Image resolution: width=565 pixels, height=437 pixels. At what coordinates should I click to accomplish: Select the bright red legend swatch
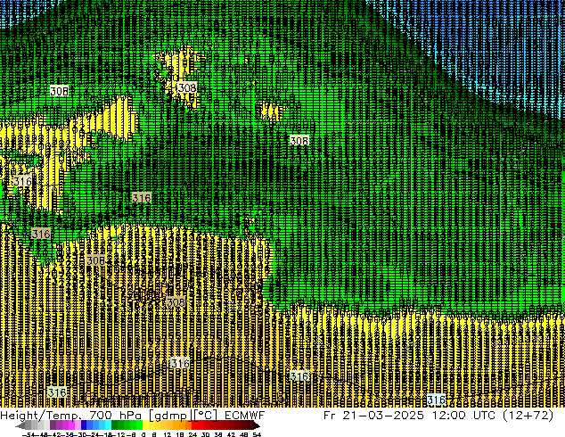[x=194, y=425]
